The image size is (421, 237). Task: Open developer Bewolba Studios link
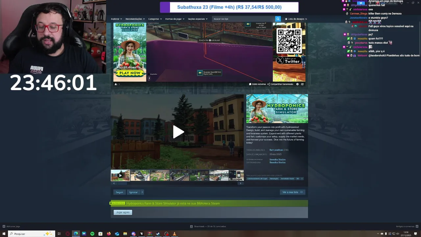[277, 160]
